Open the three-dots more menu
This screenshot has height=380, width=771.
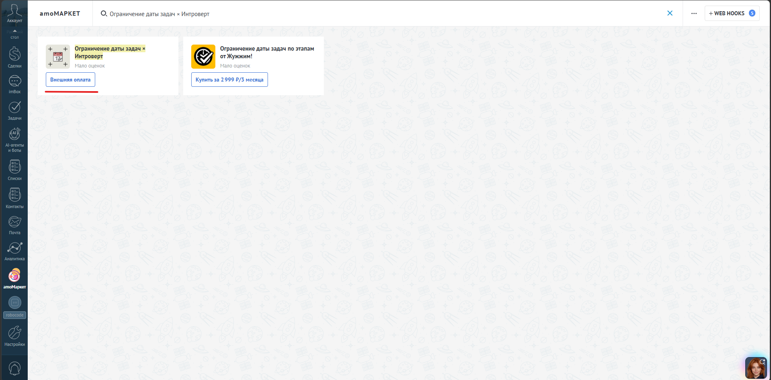[x=694, y=13]
